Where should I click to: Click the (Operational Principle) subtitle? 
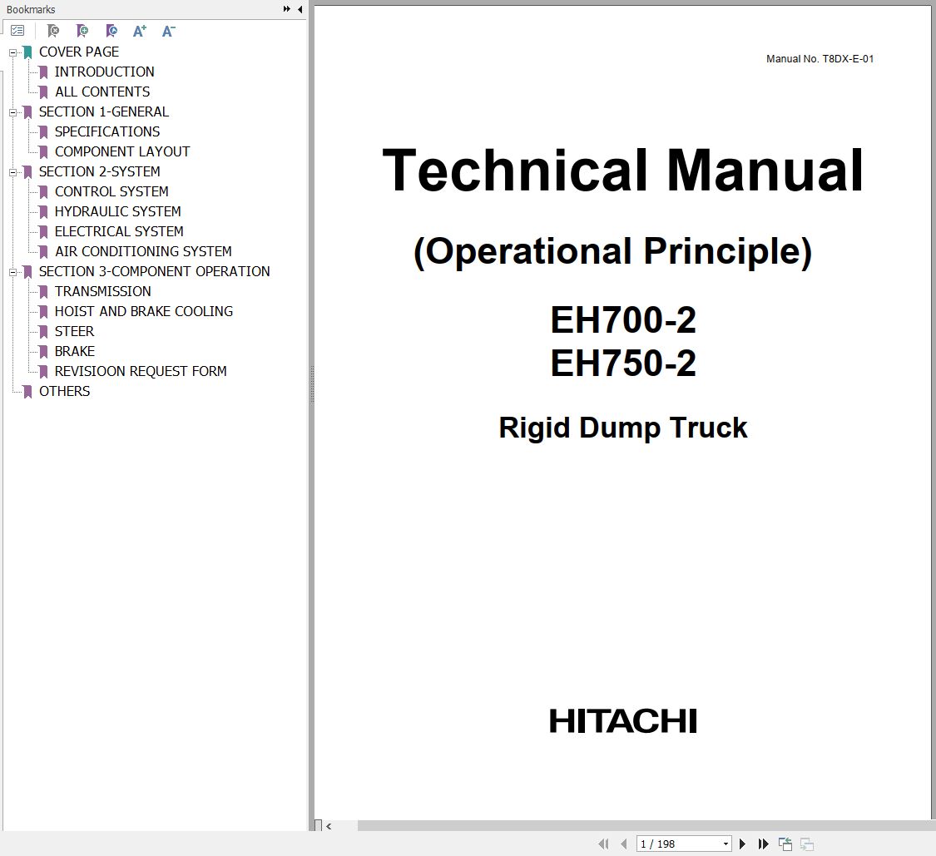612,252
